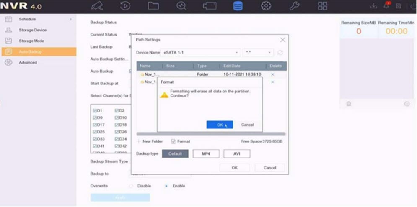
Task: Toggle the D1 channel checkbox
Action: (95, 111)
